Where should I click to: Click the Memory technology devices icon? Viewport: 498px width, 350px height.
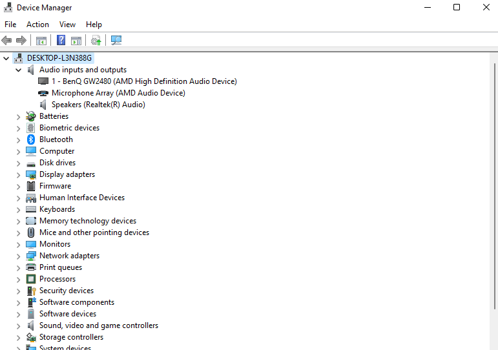coord(31,221)
